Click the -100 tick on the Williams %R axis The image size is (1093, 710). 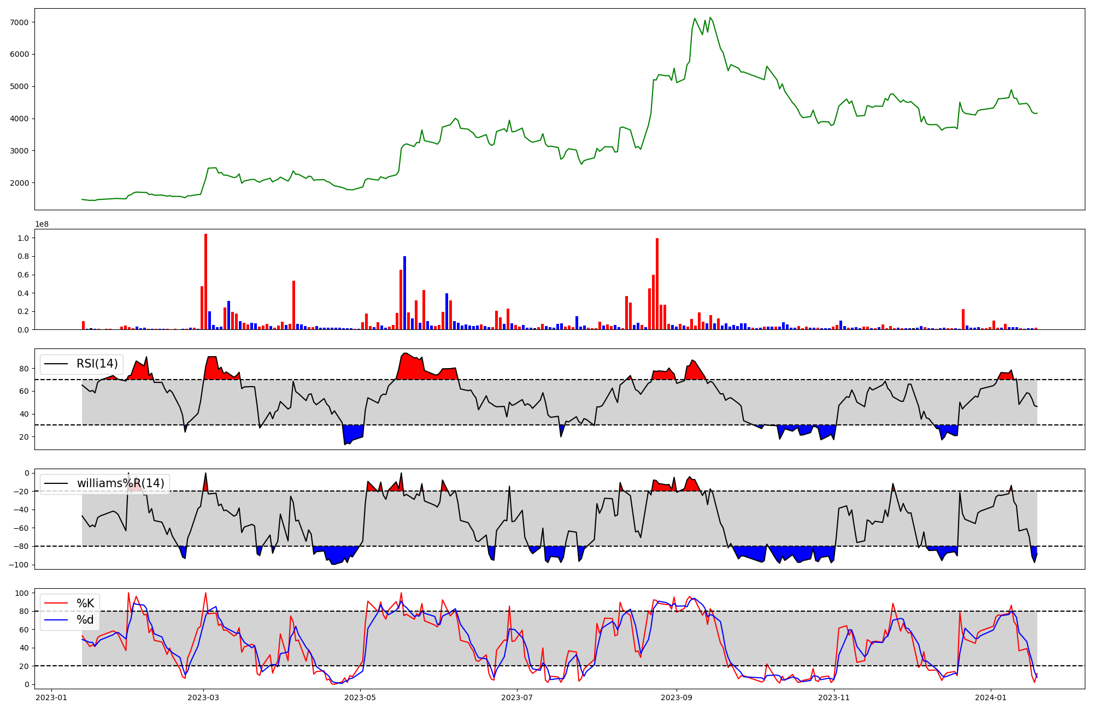[x=19, y=565]
